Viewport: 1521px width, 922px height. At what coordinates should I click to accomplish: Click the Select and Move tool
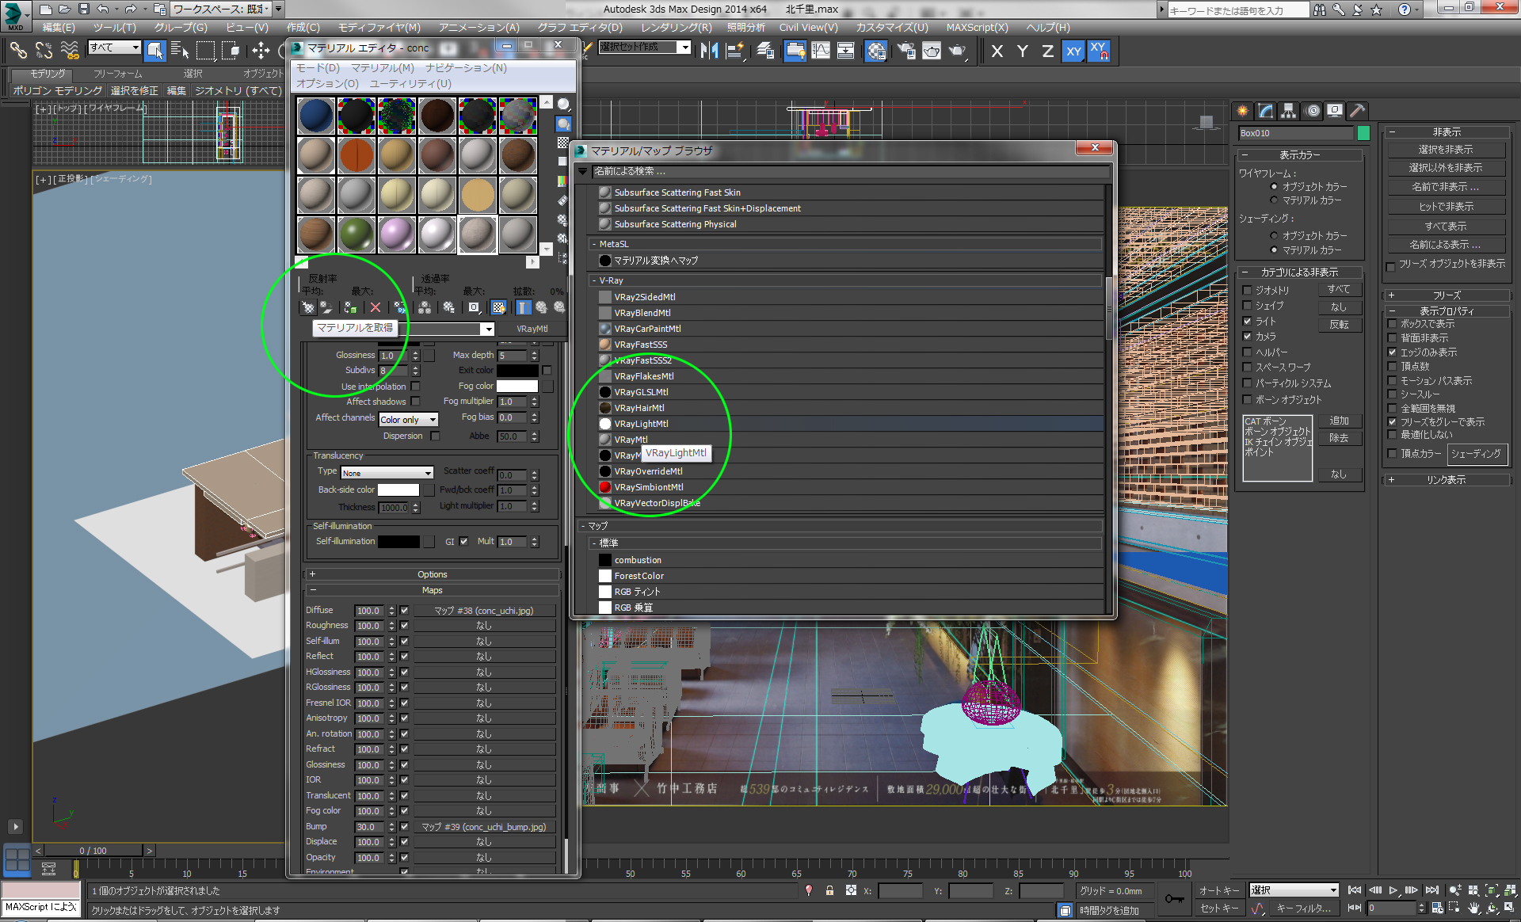point(261,51)
